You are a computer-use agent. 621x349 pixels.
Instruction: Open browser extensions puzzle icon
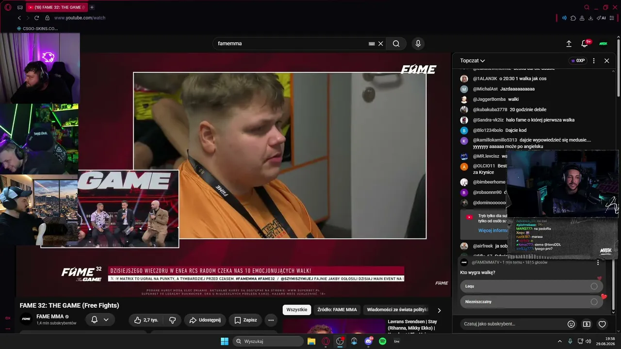pyautogui.click(x=573, y=18)
